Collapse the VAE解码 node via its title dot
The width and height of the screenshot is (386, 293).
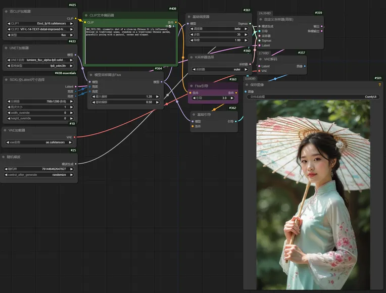261,59
